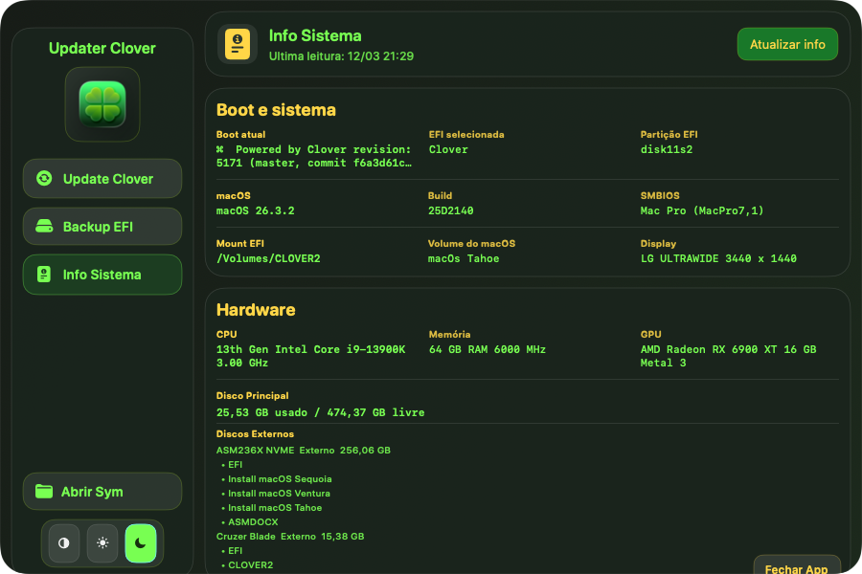Viewport: 862px width, 574px height.
Task: Click the Cruzer Blade Externo 15,38 GB row
Action: pos(290,536)
